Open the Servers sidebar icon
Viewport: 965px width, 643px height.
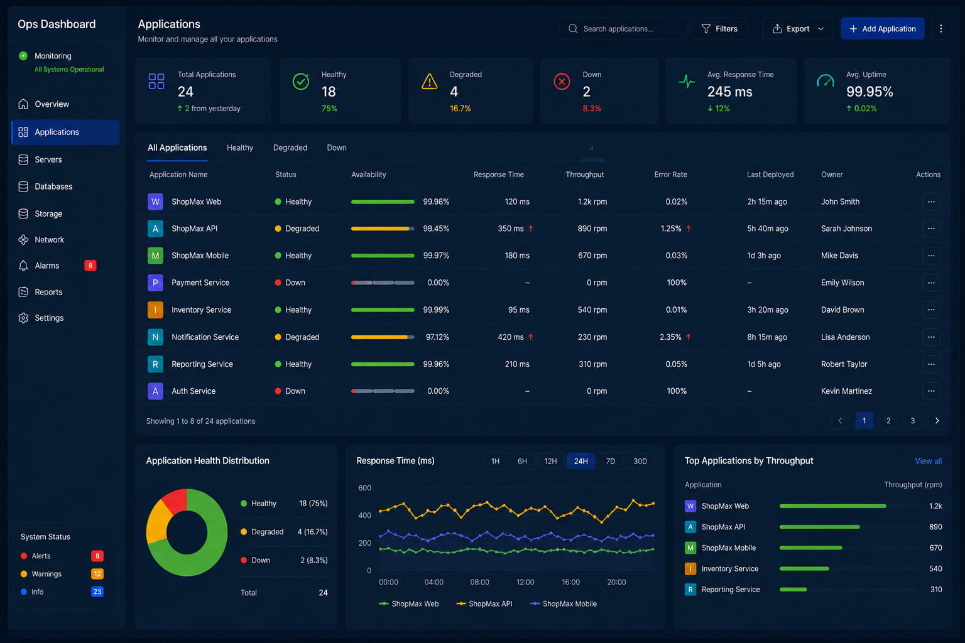[23, 159]
